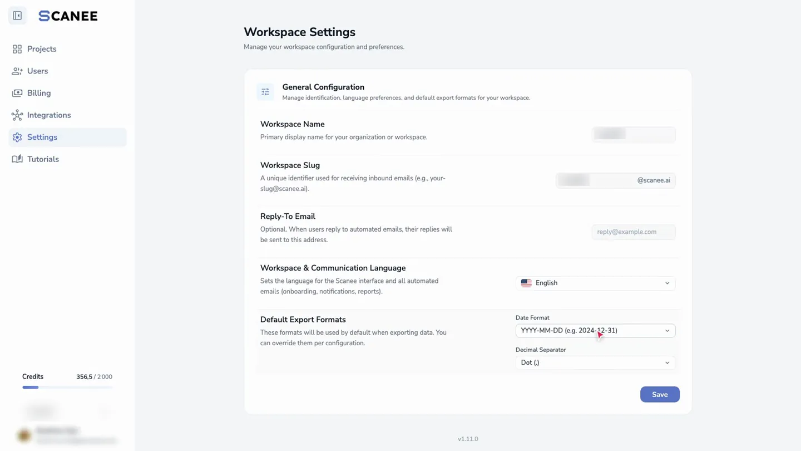
Task: Click the Projects grid icon
Action: (x=17, y=49)
